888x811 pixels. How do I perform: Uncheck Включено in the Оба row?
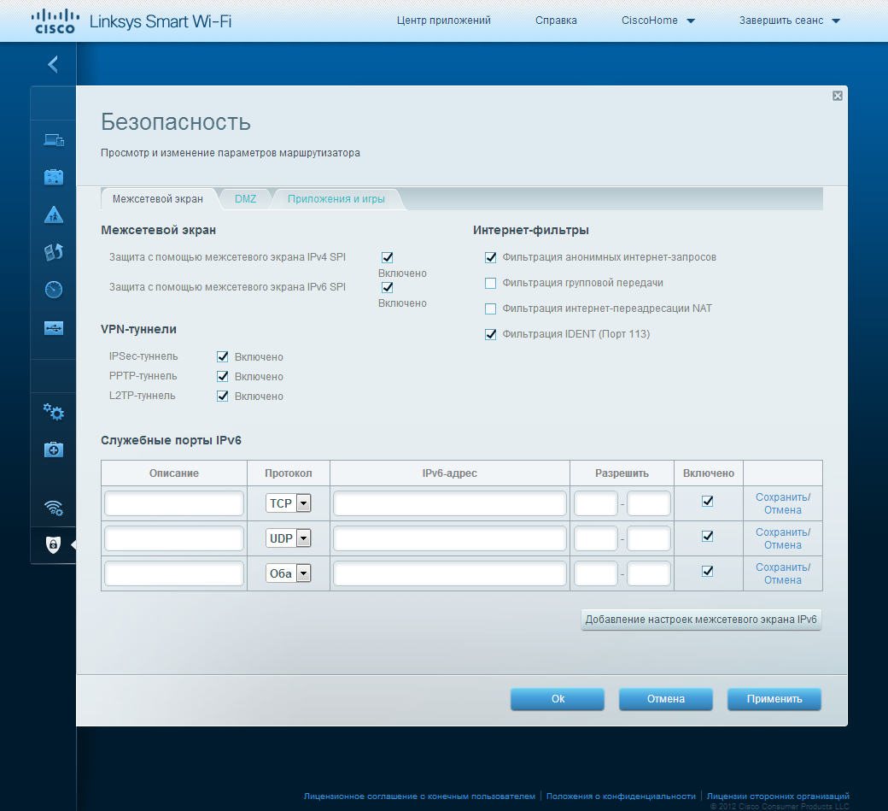(x=707, y=571)
